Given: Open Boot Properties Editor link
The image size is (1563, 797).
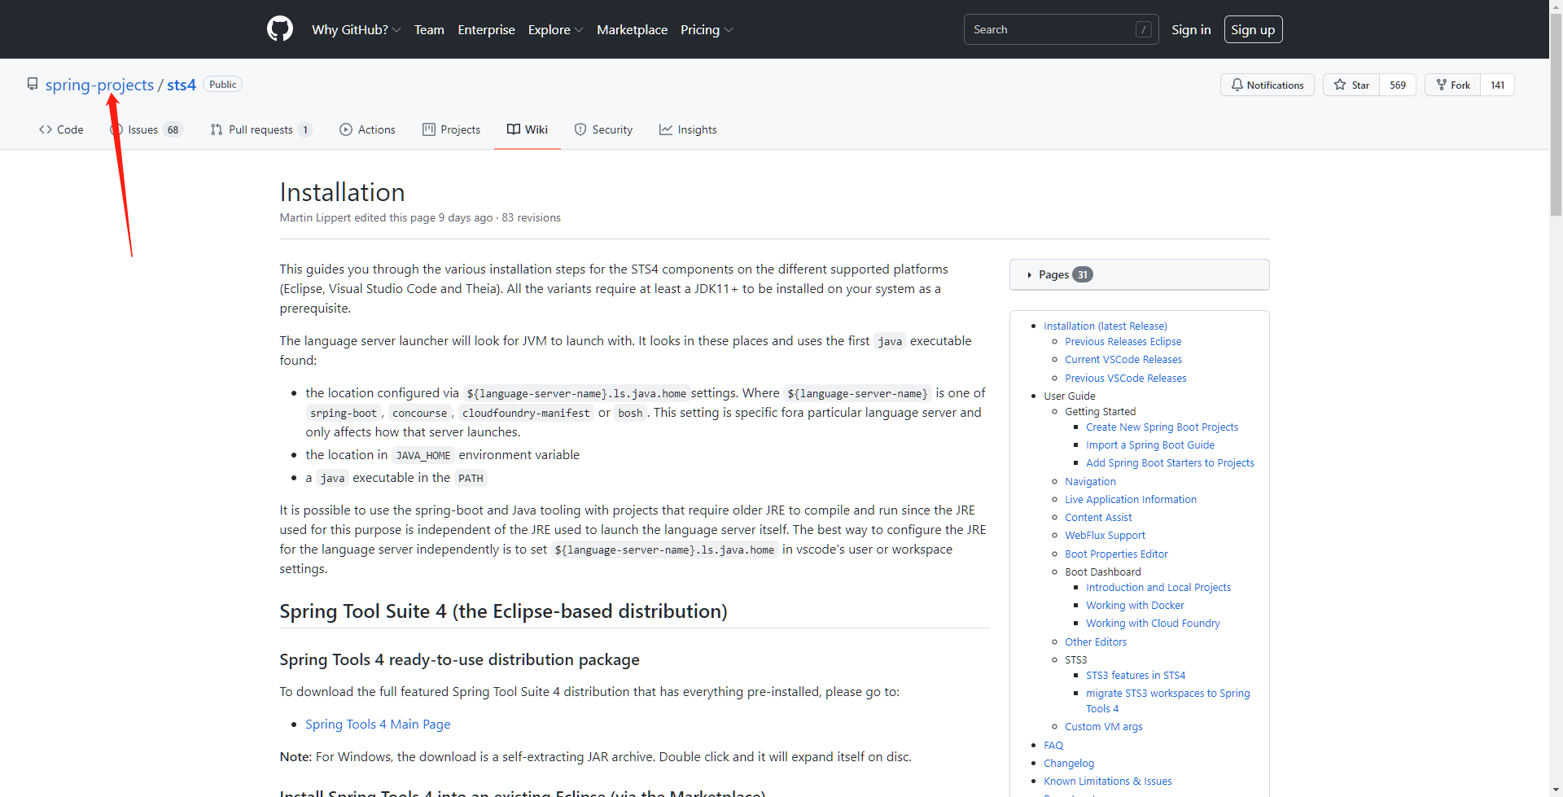Looking at the screenshot, I should tap(1116, 554).
